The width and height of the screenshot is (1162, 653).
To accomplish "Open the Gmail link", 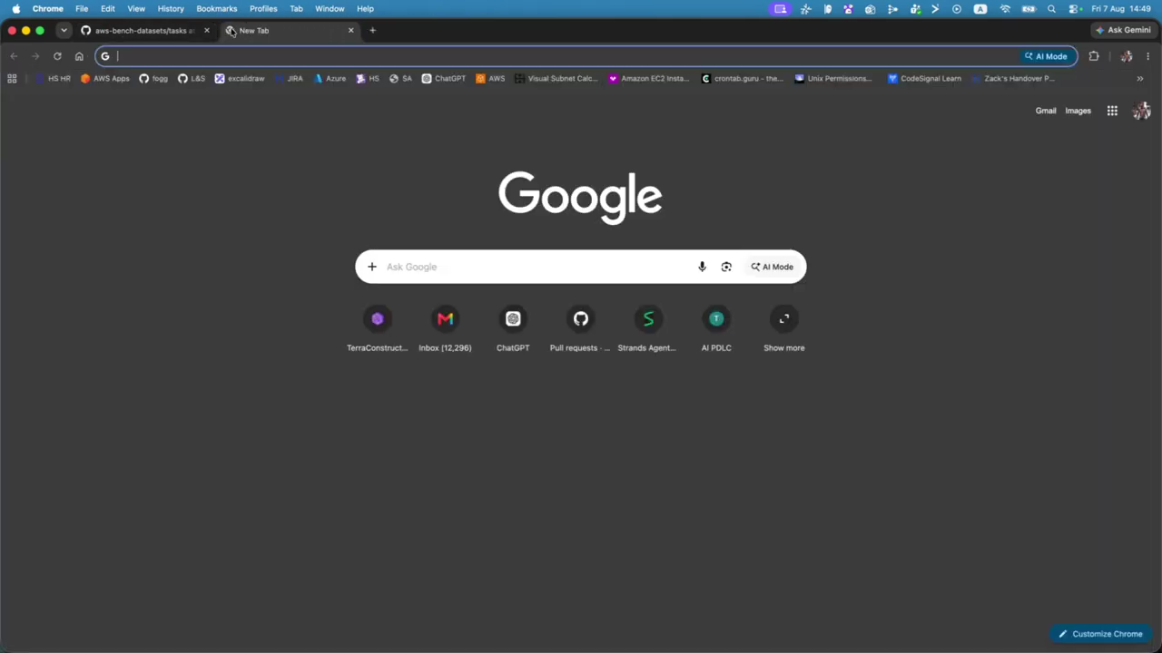I will coord(1046,111).
